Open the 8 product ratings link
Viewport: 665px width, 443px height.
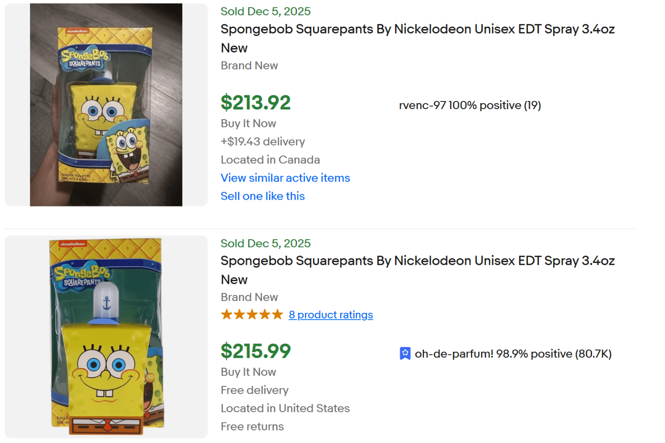pos(331,315)
